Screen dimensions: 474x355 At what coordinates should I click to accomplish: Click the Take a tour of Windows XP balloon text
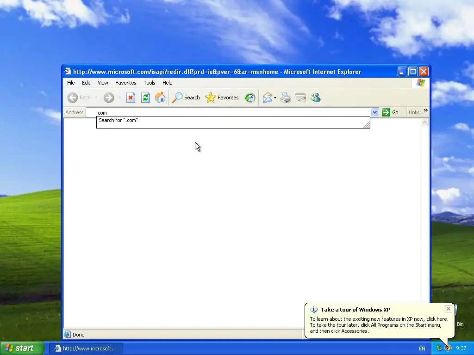[x=355, y=309]
